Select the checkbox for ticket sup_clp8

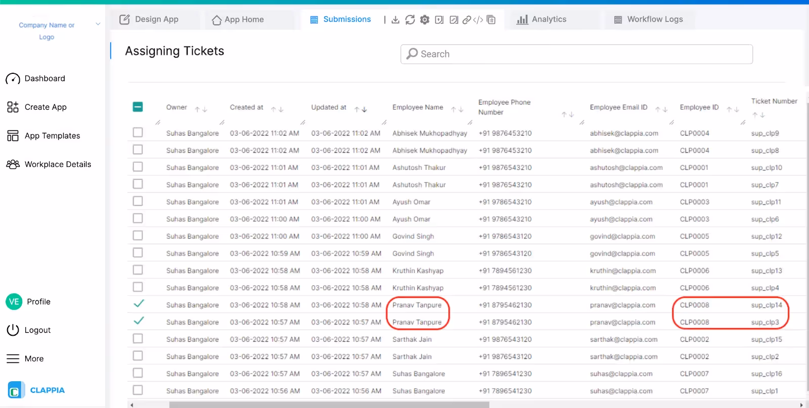[138, 150]
